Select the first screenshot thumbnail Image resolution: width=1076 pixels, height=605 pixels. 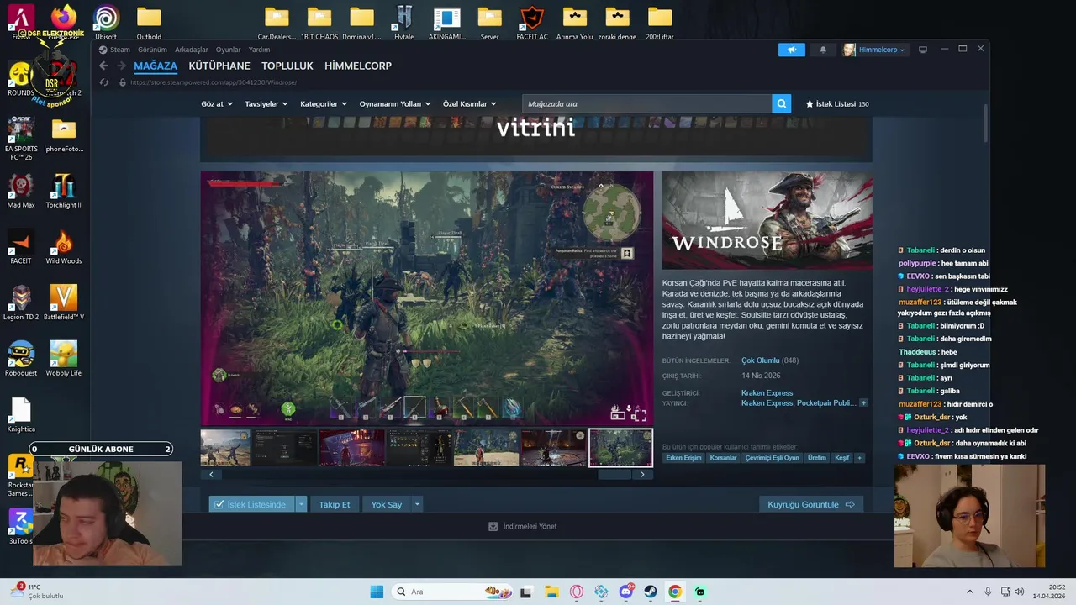(x=225, y=448)
